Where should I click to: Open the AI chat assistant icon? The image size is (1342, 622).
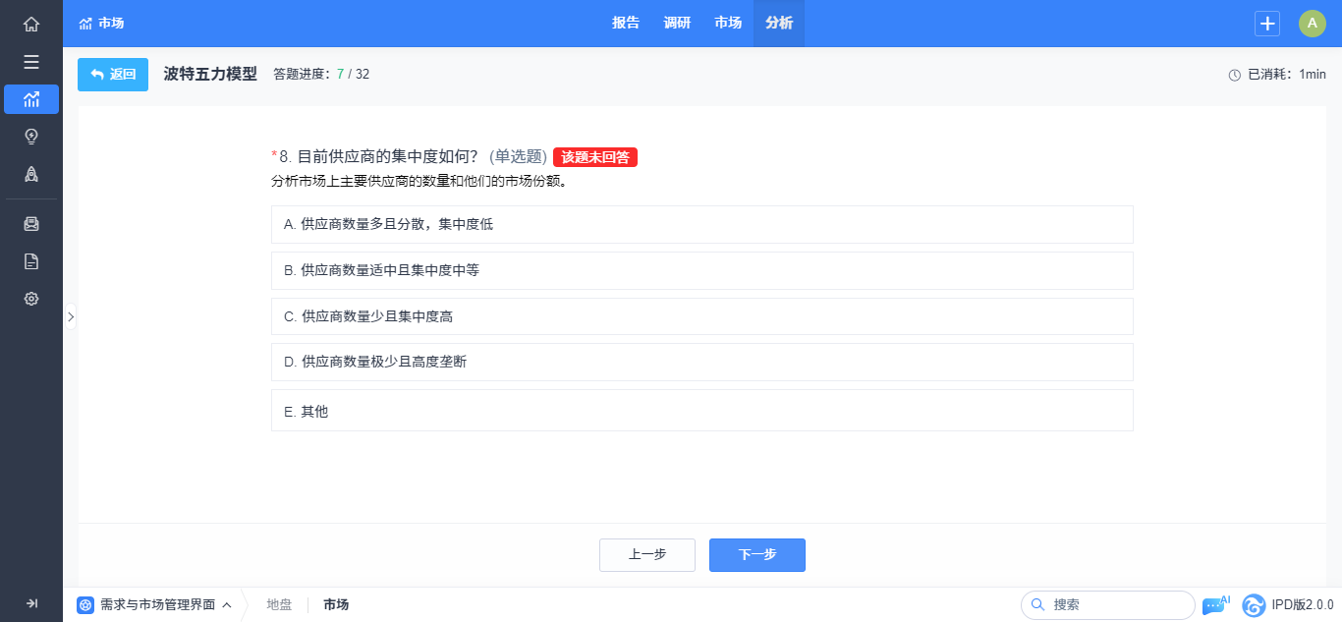(x=1214, y=605)
